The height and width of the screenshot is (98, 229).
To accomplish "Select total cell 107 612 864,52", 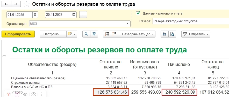I will [x=213, y=92].
